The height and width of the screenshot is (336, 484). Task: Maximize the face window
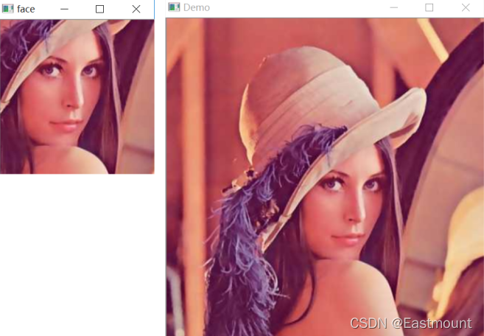click(x=99, y=10)
